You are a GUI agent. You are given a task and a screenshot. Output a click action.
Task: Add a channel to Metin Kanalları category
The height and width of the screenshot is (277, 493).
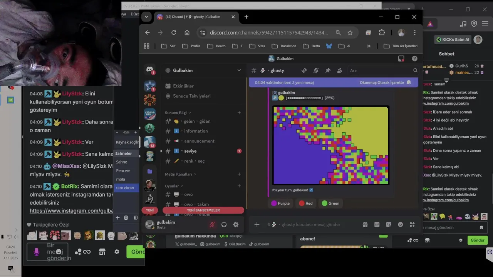tap(239, 174)
